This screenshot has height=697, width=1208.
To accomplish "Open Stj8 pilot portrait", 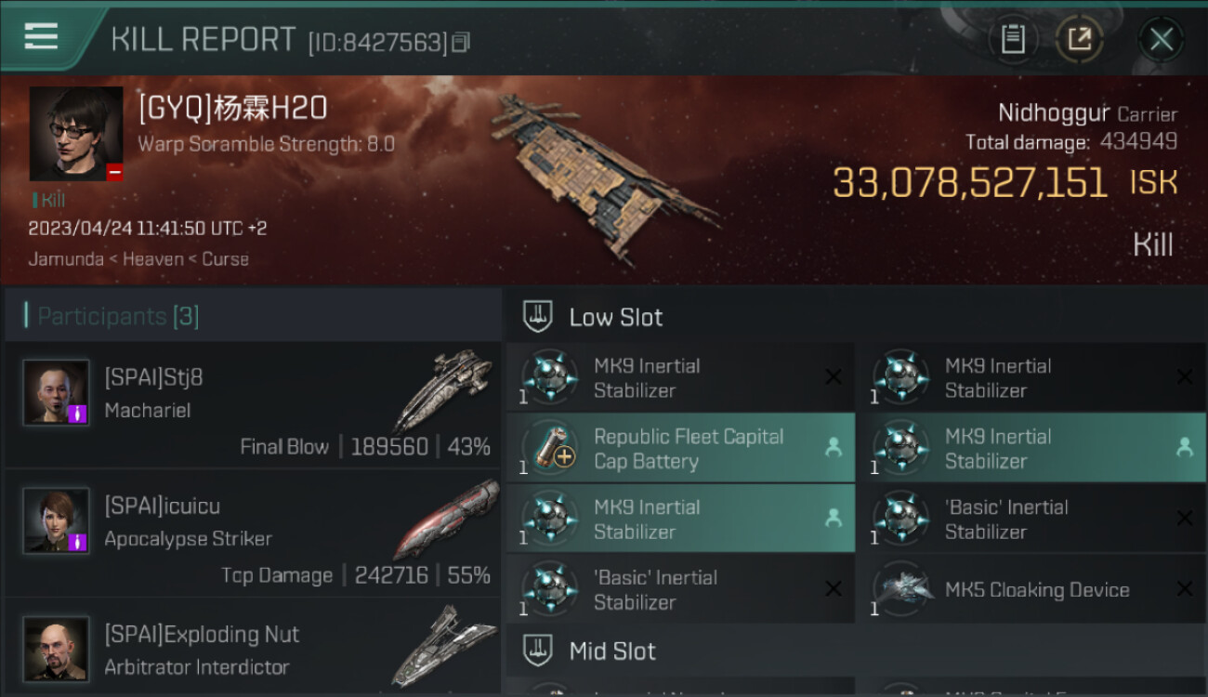I will 57,393.
